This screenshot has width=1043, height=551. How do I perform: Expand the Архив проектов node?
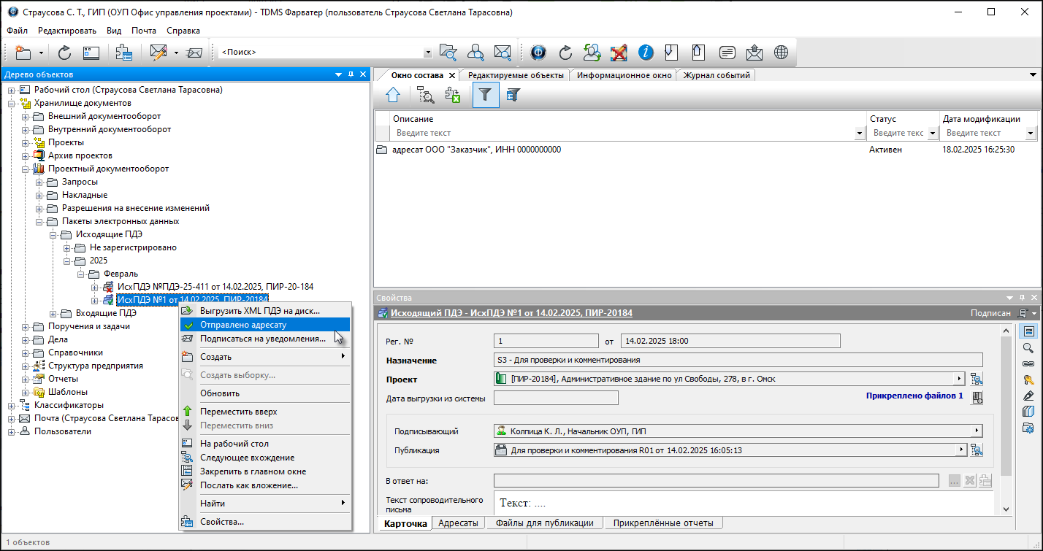tap(26, 155)
